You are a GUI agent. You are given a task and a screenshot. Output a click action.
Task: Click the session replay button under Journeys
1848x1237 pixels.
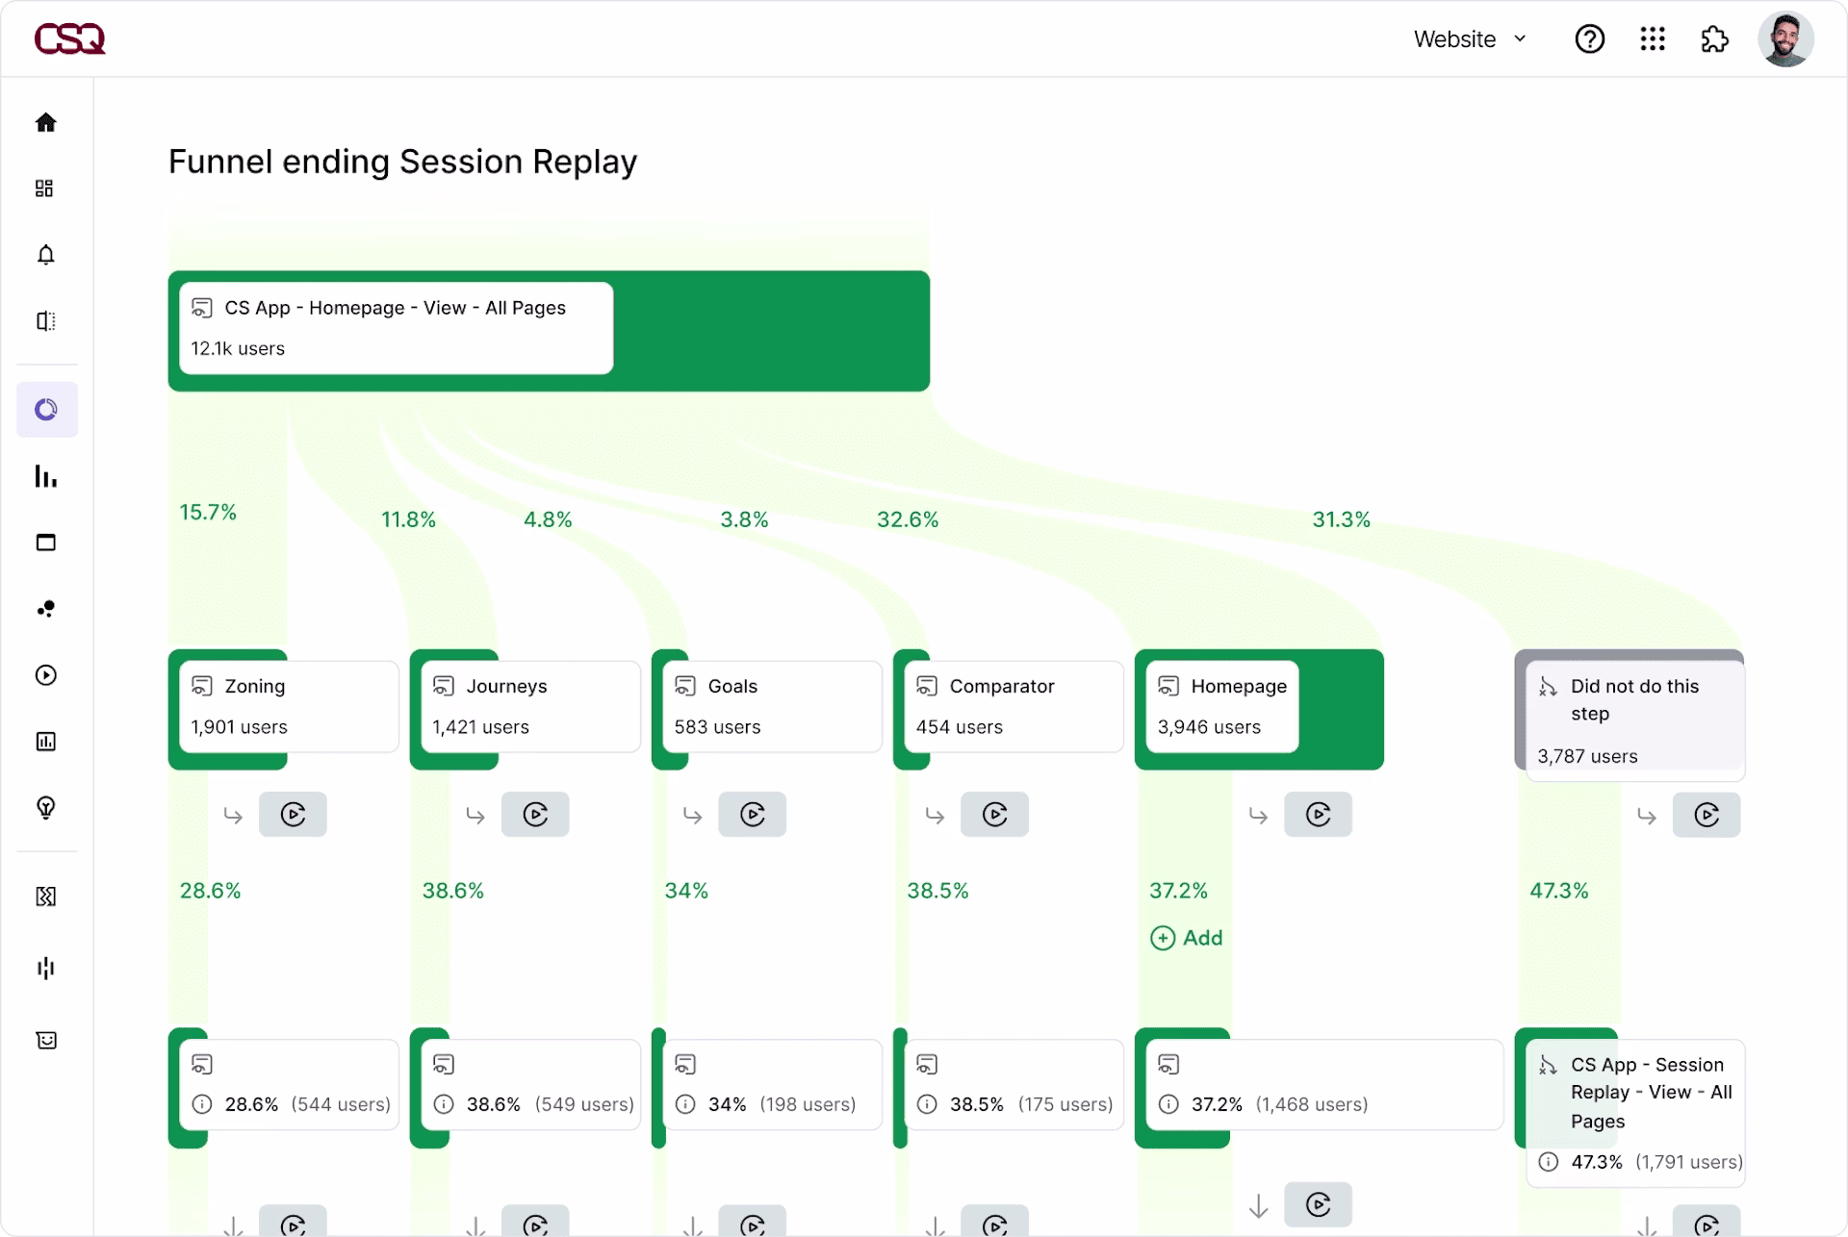535,815
